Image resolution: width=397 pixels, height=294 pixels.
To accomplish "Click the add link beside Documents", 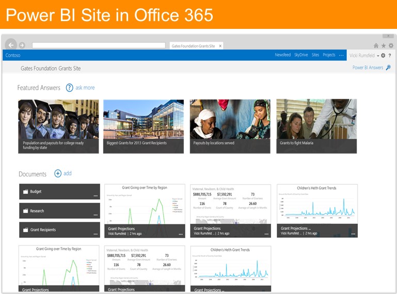I will (67, 173).
